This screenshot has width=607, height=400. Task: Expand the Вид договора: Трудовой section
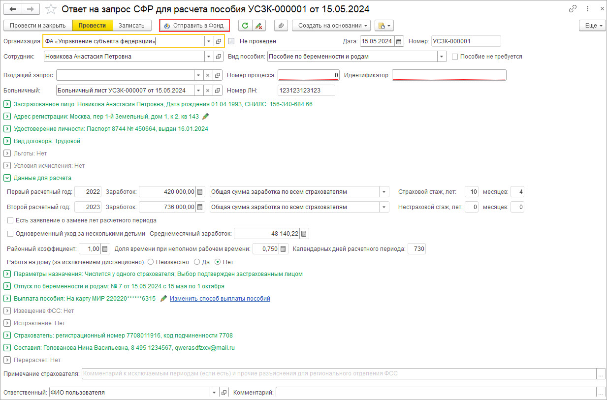click(x=7, y=141)
